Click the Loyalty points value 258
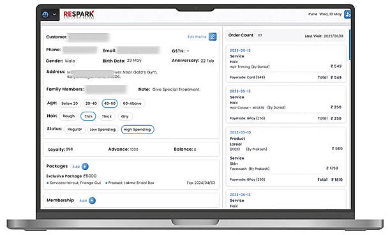 coord(70,149)
